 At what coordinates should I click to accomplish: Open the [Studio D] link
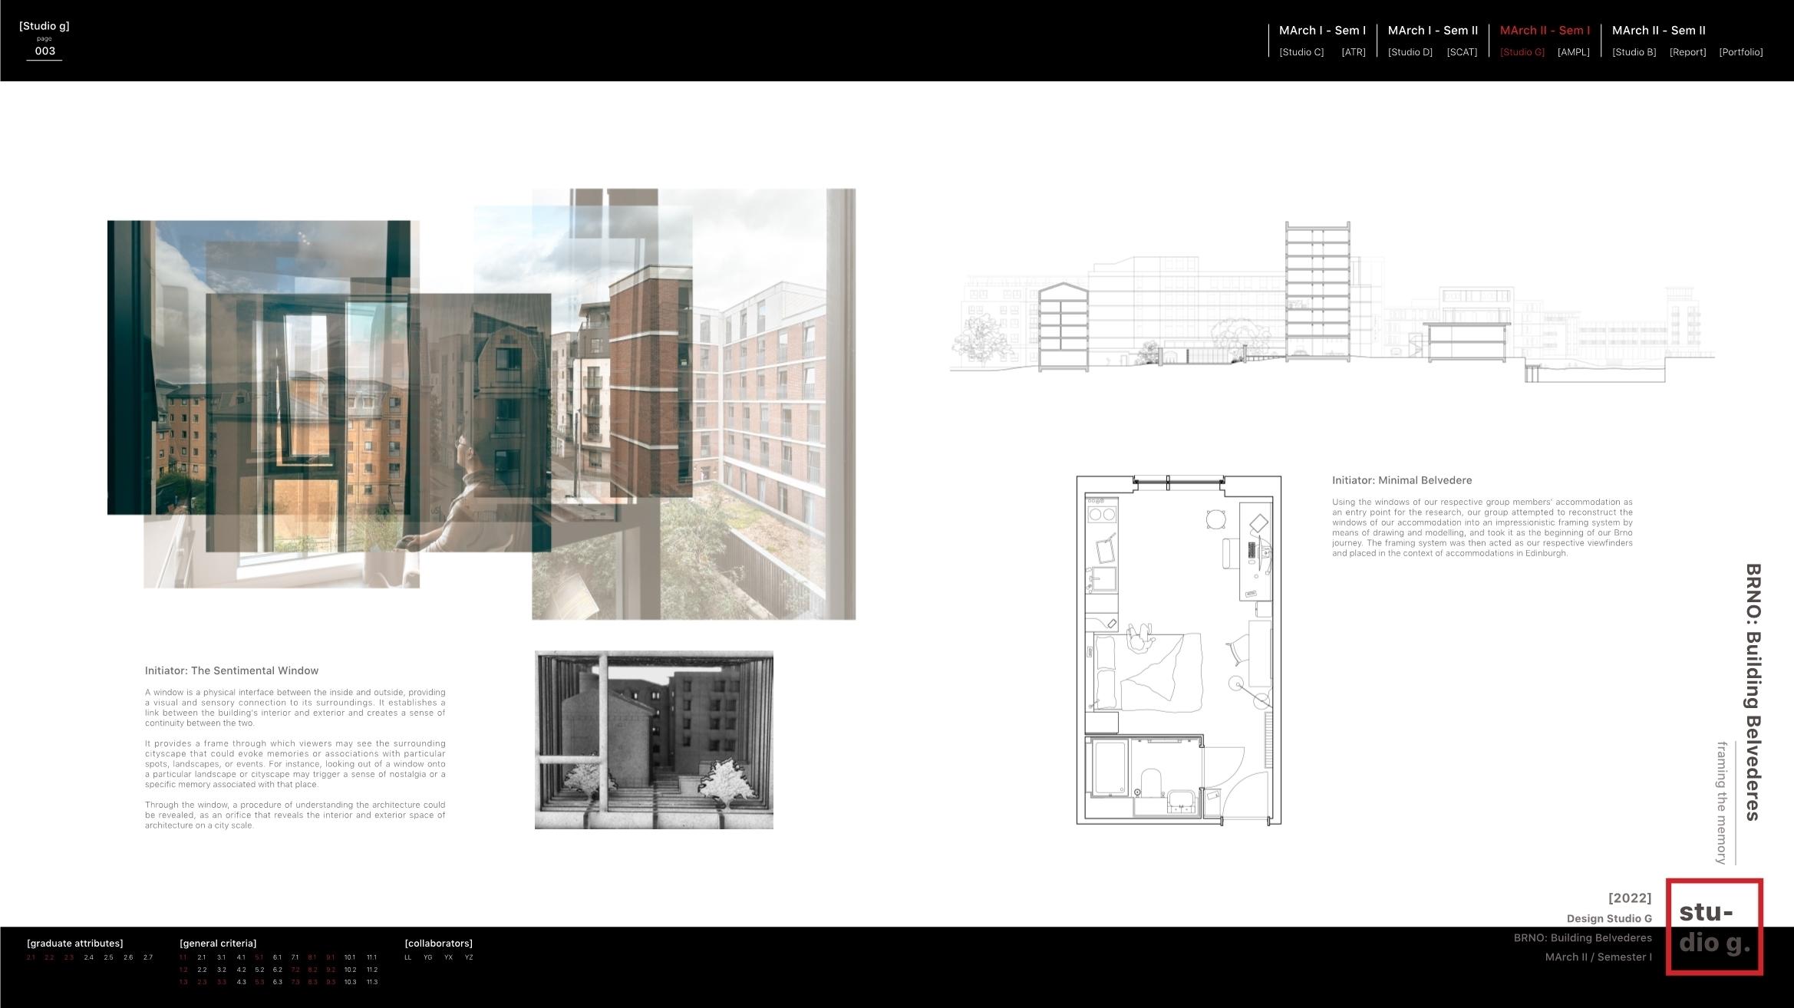[x=1410, y=52]
